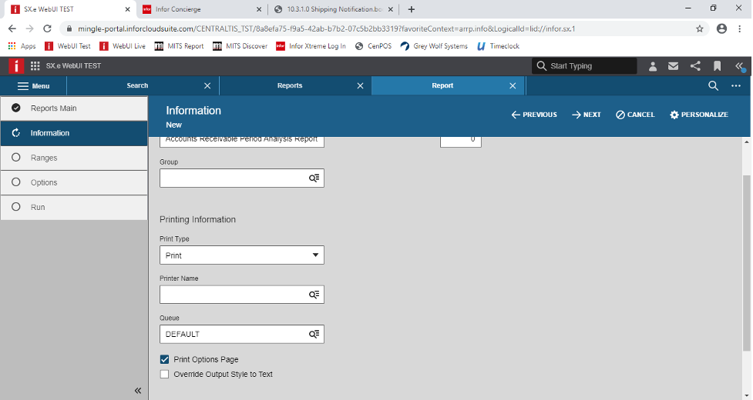753x400 pixels.
Task: Go to Reports Main step
Action: (74, 108)
